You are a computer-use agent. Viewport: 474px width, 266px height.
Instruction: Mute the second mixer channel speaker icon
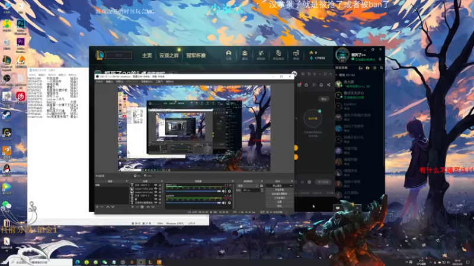coord(224,203)
